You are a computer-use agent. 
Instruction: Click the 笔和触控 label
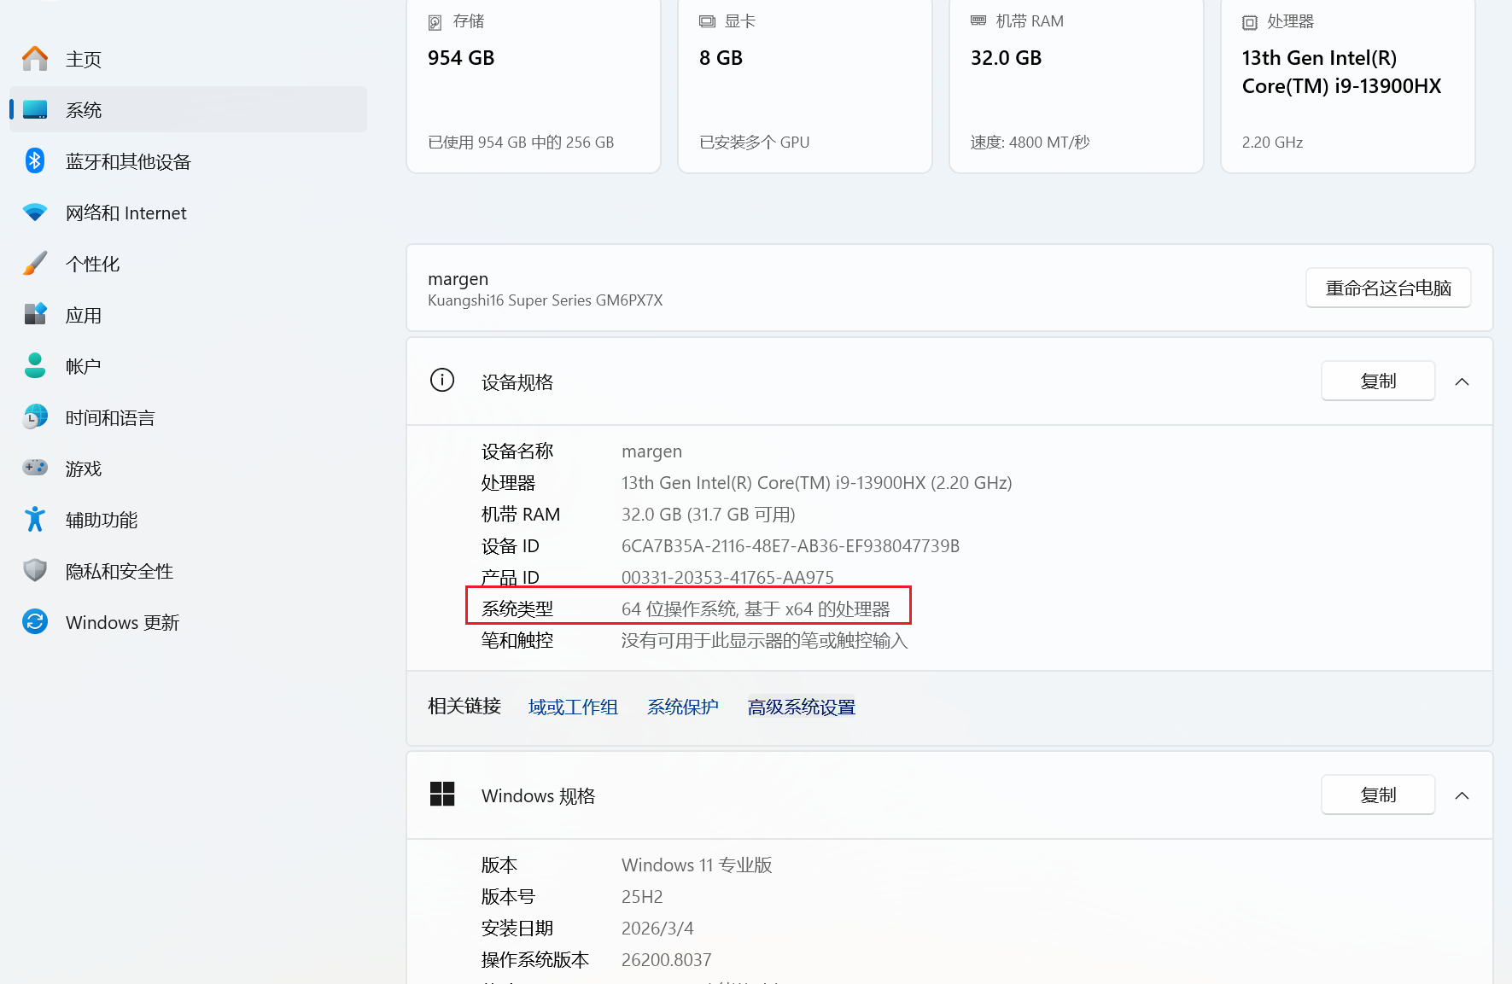pyautogui.click(x=517, y=640)
